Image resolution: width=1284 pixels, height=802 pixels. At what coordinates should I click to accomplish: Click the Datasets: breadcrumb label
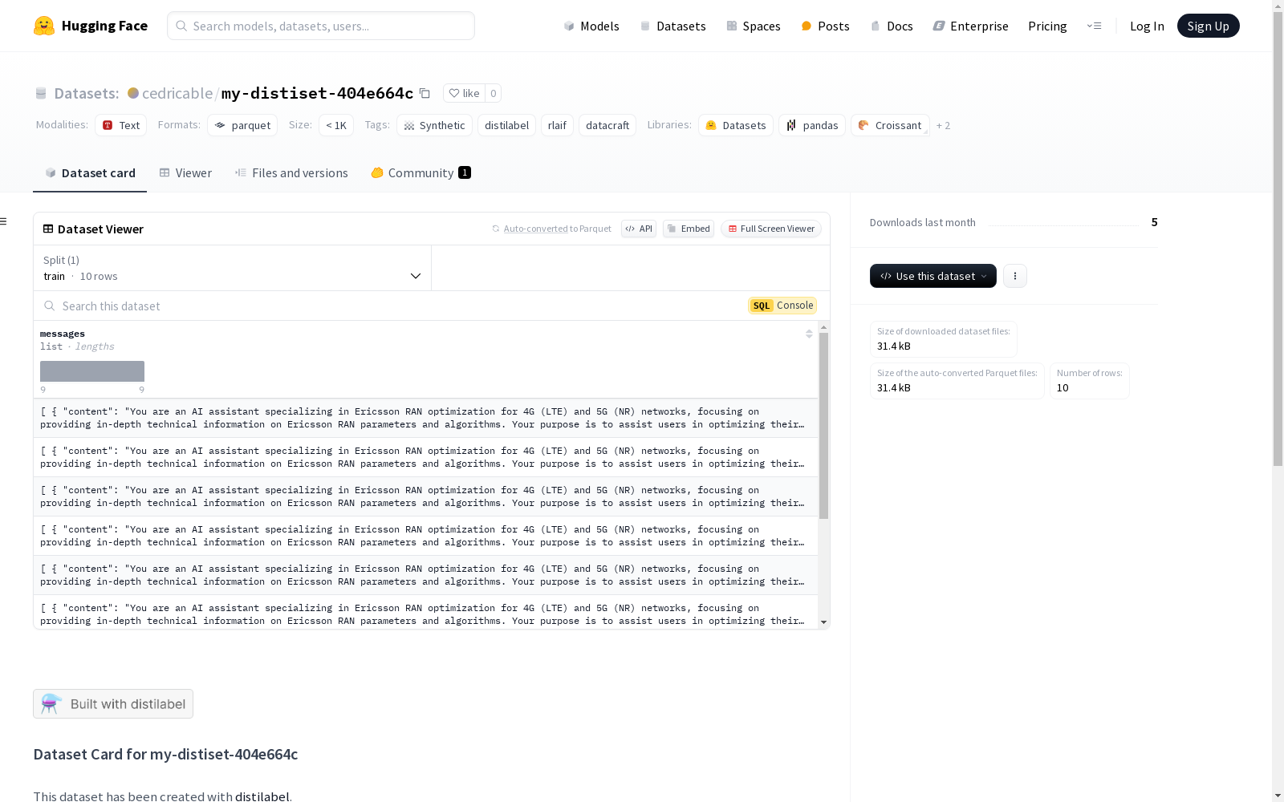click(x=87, y=93)
